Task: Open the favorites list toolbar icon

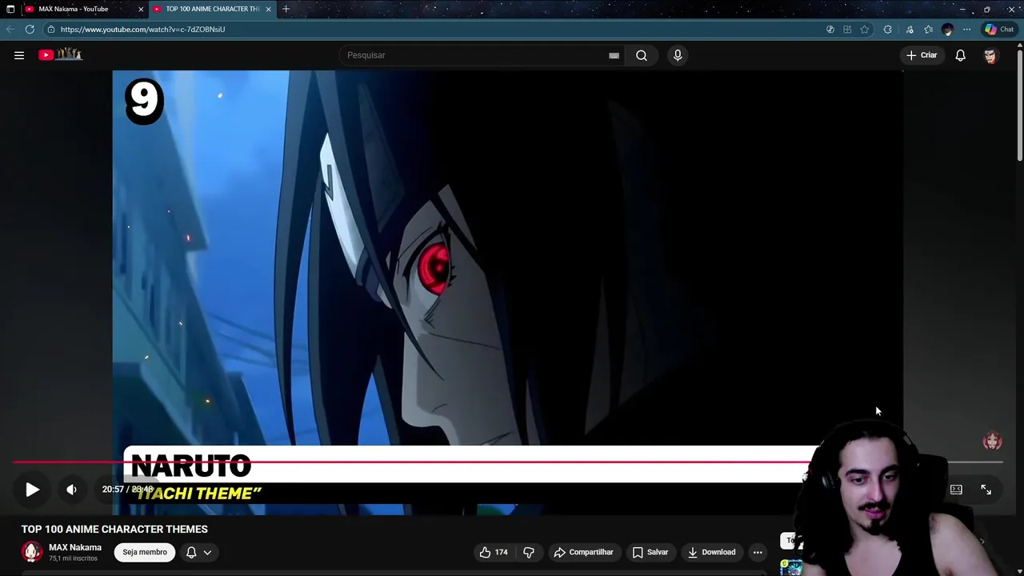Action: point(928,30)
